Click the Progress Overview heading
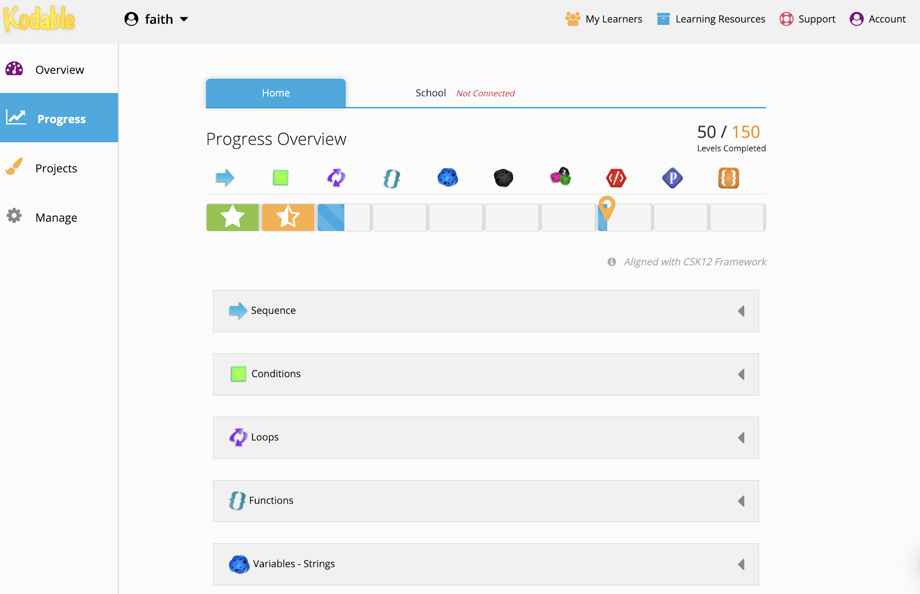Screen dimensions: 920x594 point(277,139)
